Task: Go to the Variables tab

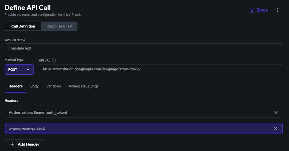Action: coord(53,86)
